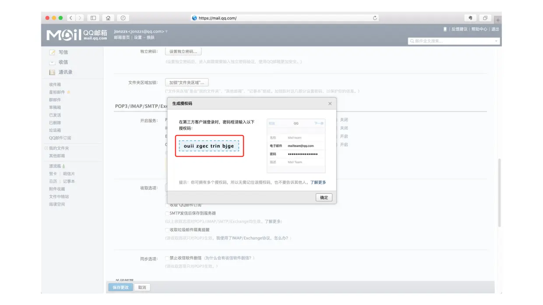The width and height of the screenshot is (543, 305).
Task: Click the globe icon in address bar
Action: tap(194, 18)
